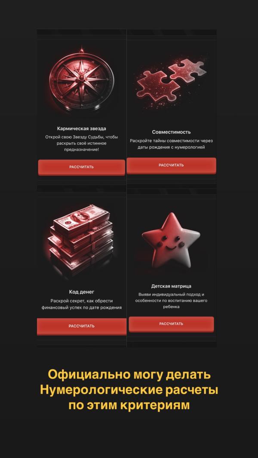The image size is (258, 458).
Task: Open the Детская матрица title
Action: point(171,286)
